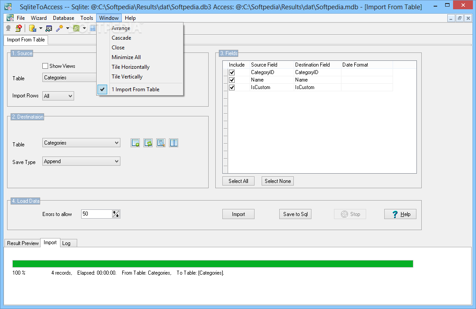
Task: Click the IsCustom source field cell
Action: coord(272,87)
